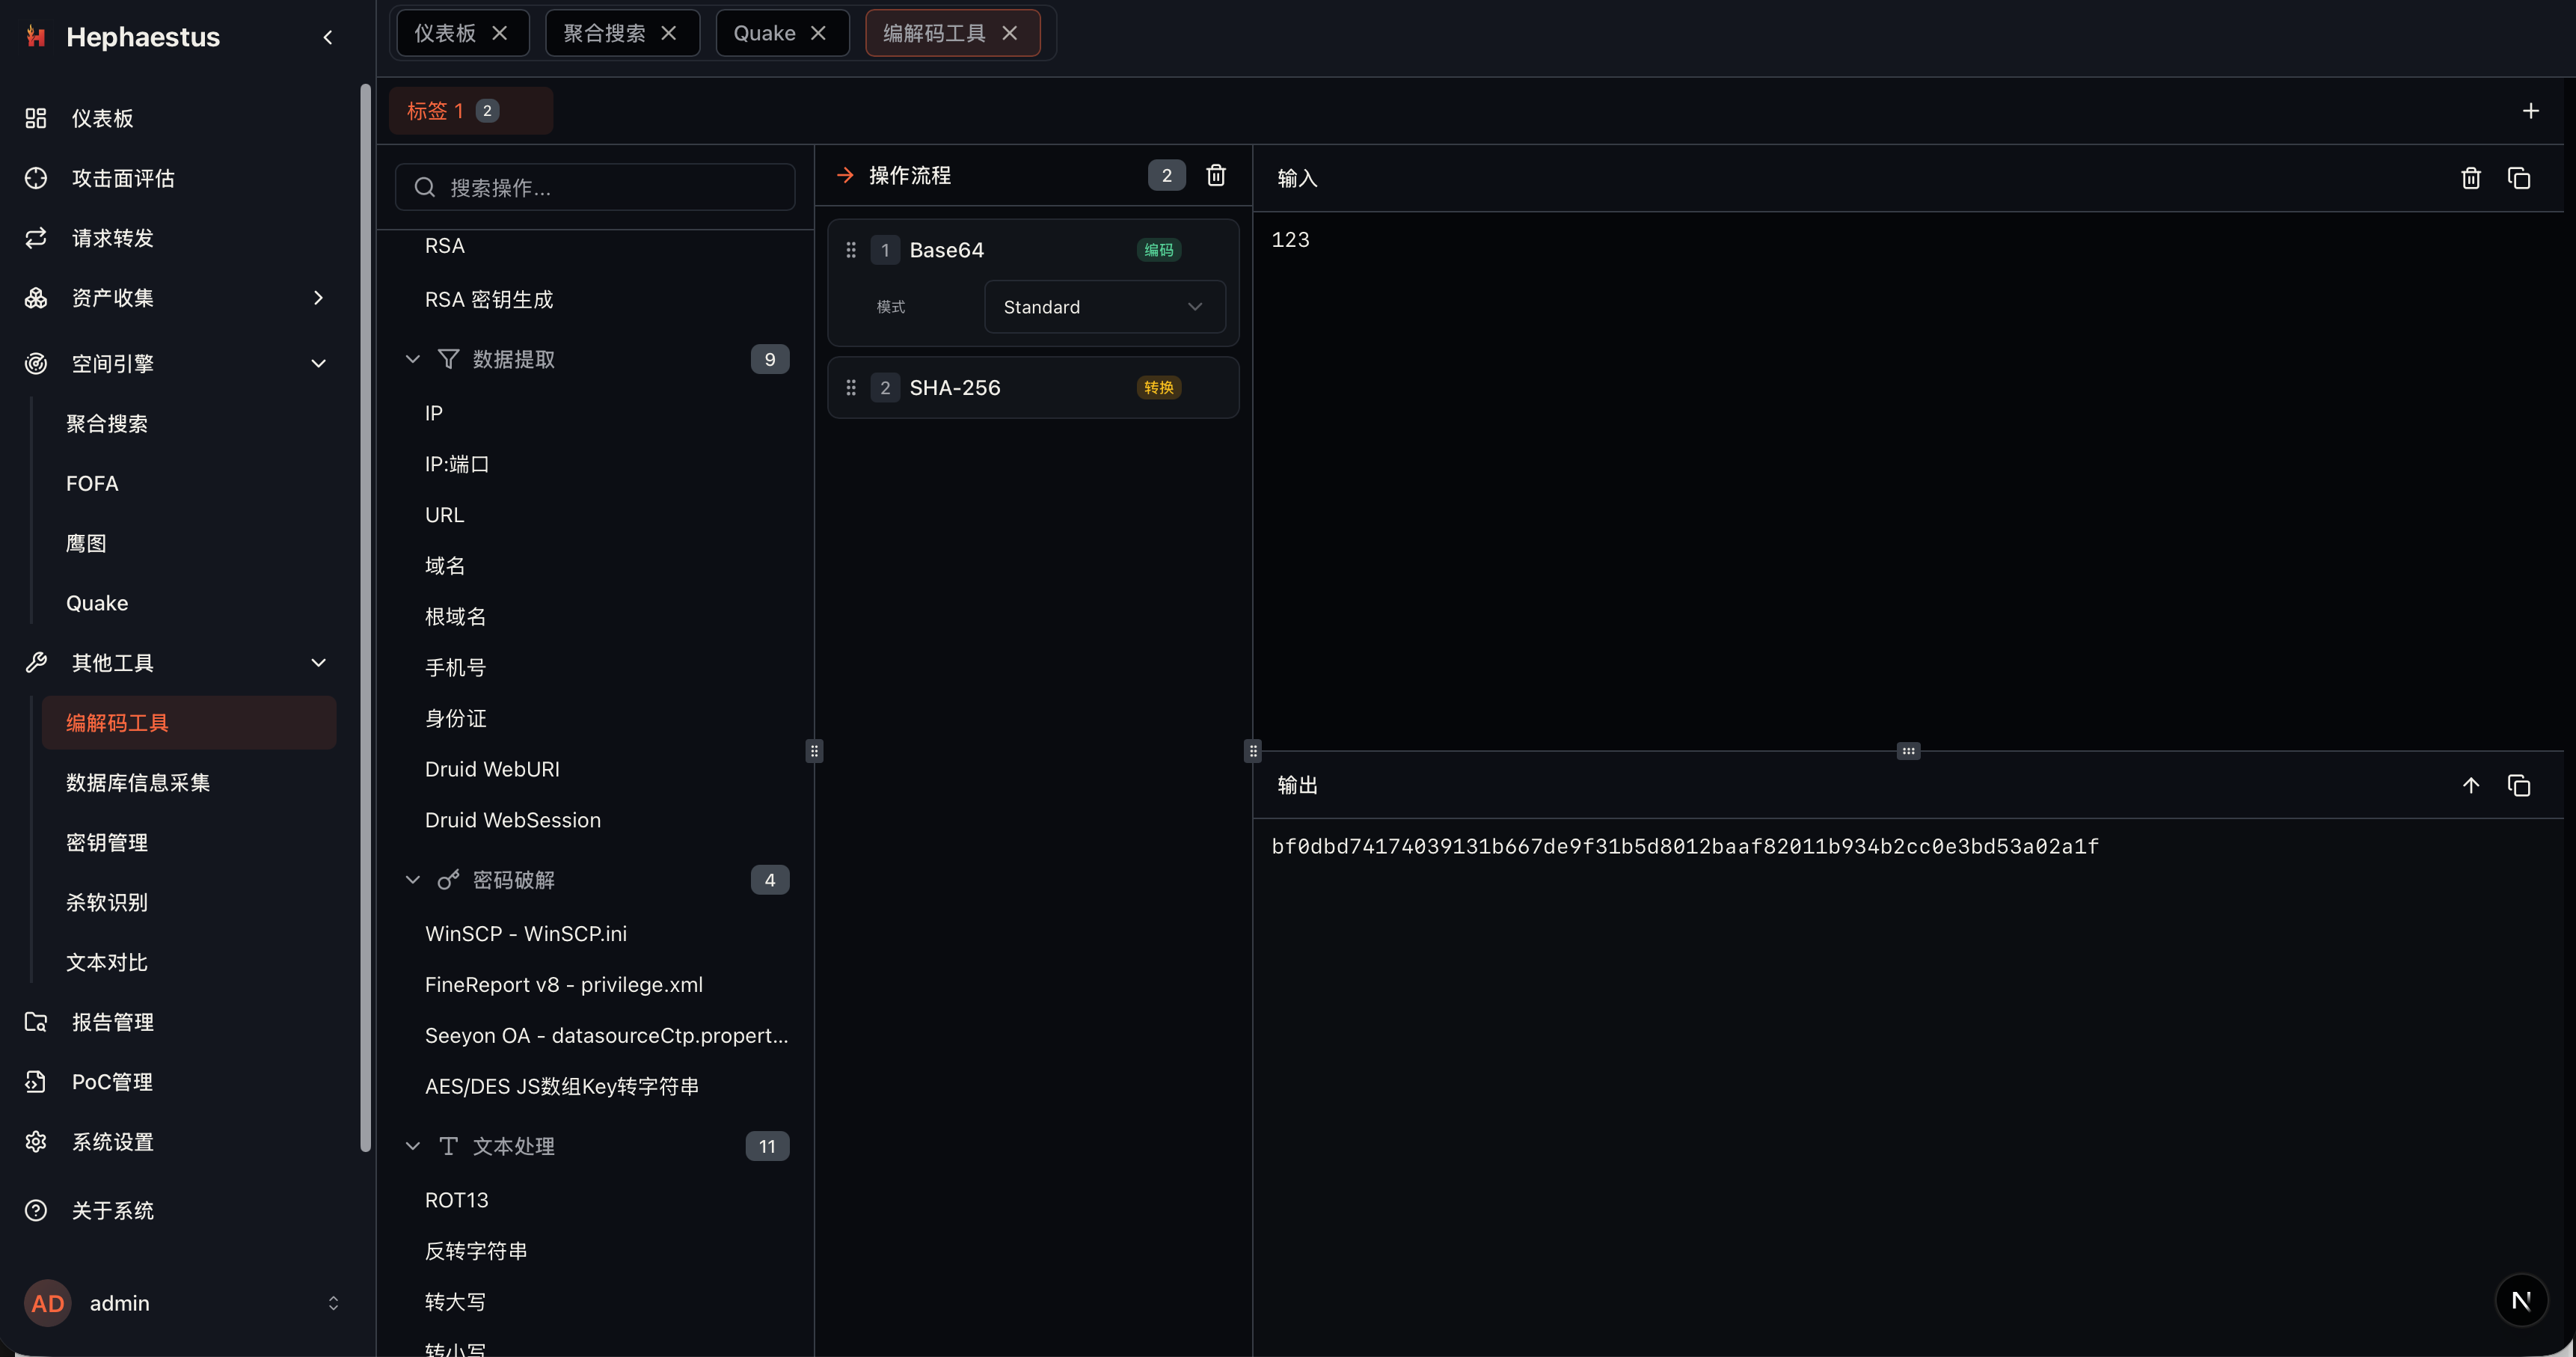This screenshot has width=2576, height=1357.
Task: Add a new tab with plus icon
Action: pyautogui.click(x=2530, y=111)
